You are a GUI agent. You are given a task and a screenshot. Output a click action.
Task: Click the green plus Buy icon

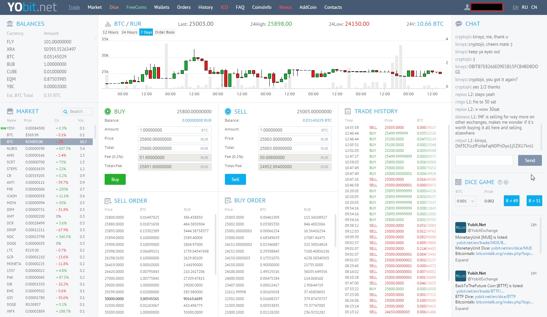[108, 111]
